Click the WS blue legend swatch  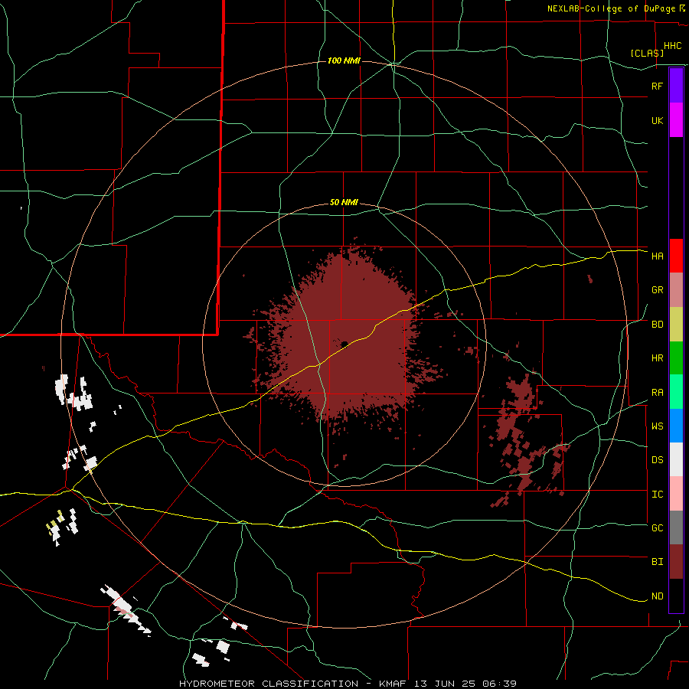[676, 426]
